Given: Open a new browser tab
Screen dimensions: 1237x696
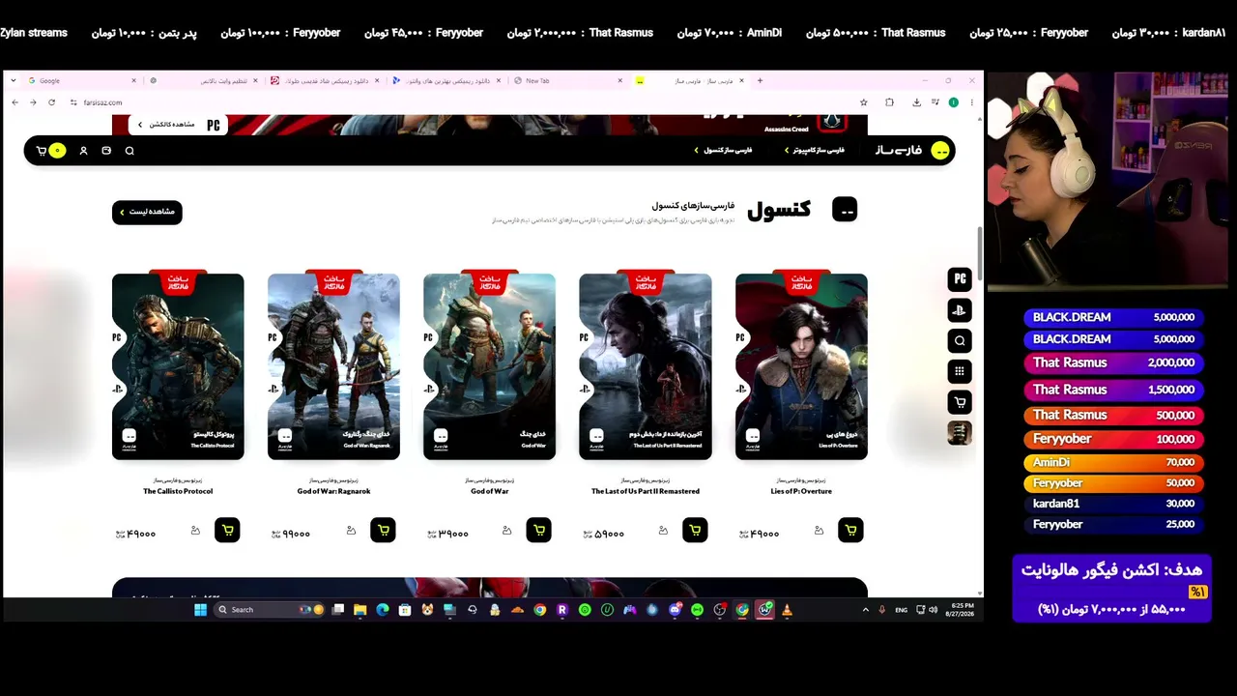Looking at the screenshot, I should pyautogui.click(x=760, y=81).
